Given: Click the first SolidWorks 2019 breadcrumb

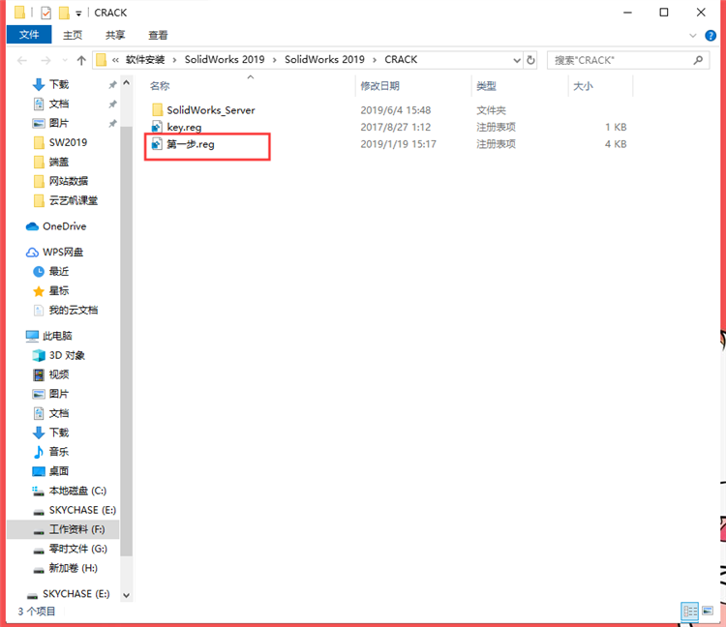Looking at the screenshot, I should pos(225,60).
